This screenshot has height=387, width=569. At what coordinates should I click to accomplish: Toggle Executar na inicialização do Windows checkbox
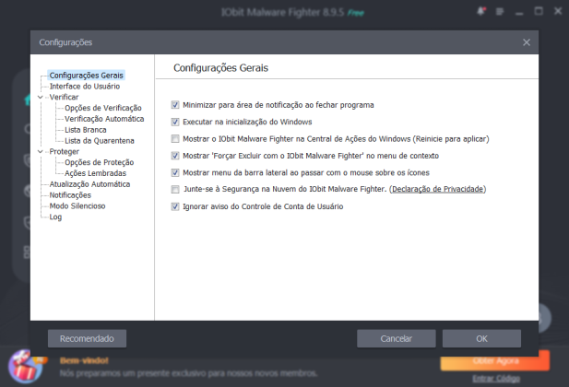(175, 122)
